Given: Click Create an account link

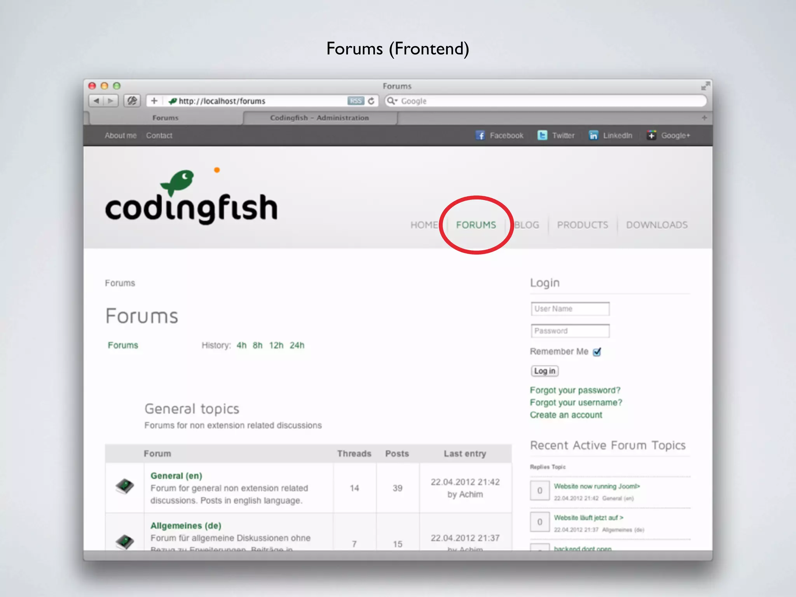Looking at the screenshot, I should 566,415.
